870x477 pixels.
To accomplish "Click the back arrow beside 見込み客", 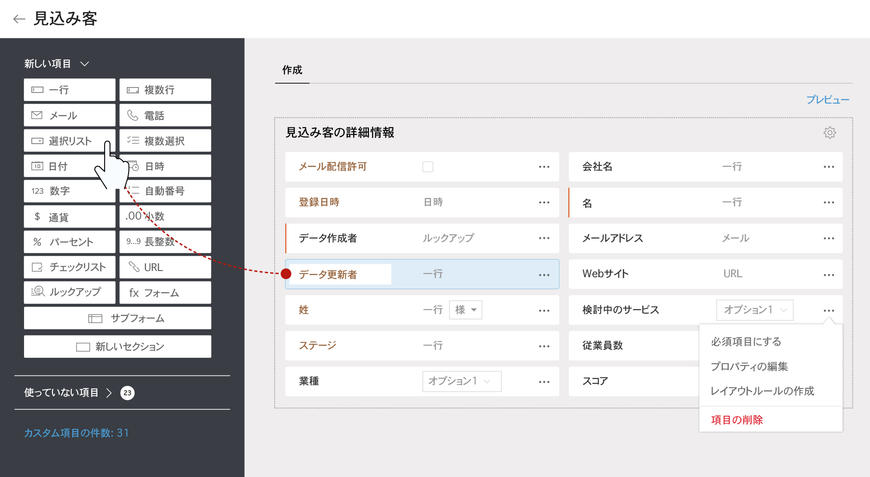I will click(19, 19).
